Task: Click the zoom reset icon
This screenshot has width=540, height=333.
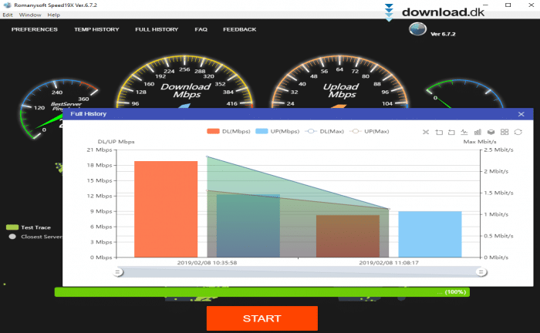Action: tap(452, 132)
